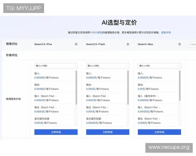This screenshot has height=156, width=196.
Task: Click the AI选型与定价 page heading
Action: pyautogui.click(x=119, y=23)
